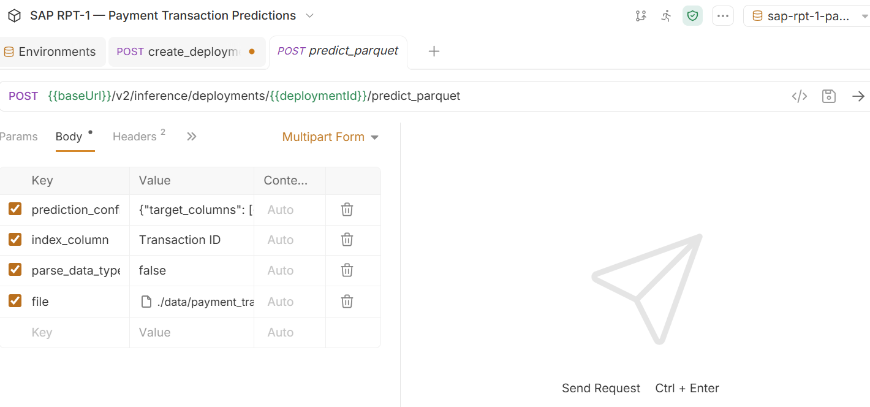Open the create_deployment request tab

point(187,51)
